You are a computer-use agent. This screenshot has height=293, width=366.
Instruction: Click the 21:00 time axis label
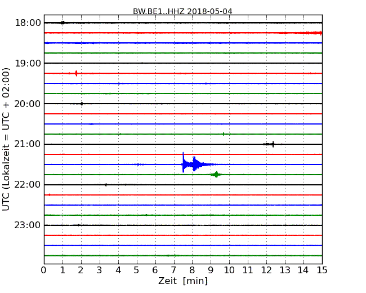pos(28,144)
